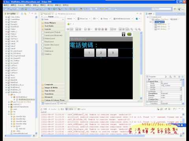
Task: Click the green arrow icon above the canvas
Action: (129, 34)
